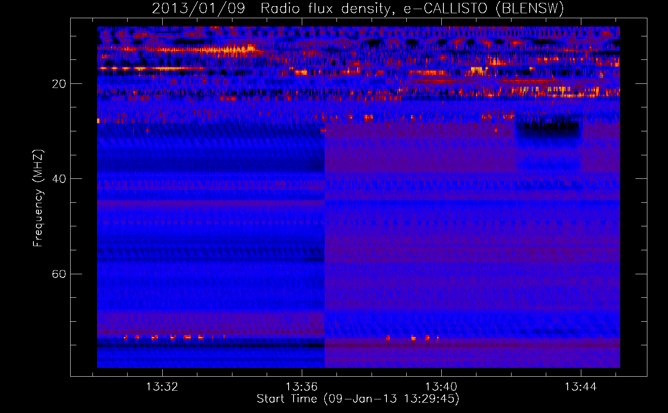Click the '13:40' time tick label
Screen dimensions: 668x413
[x=441, y=387]
